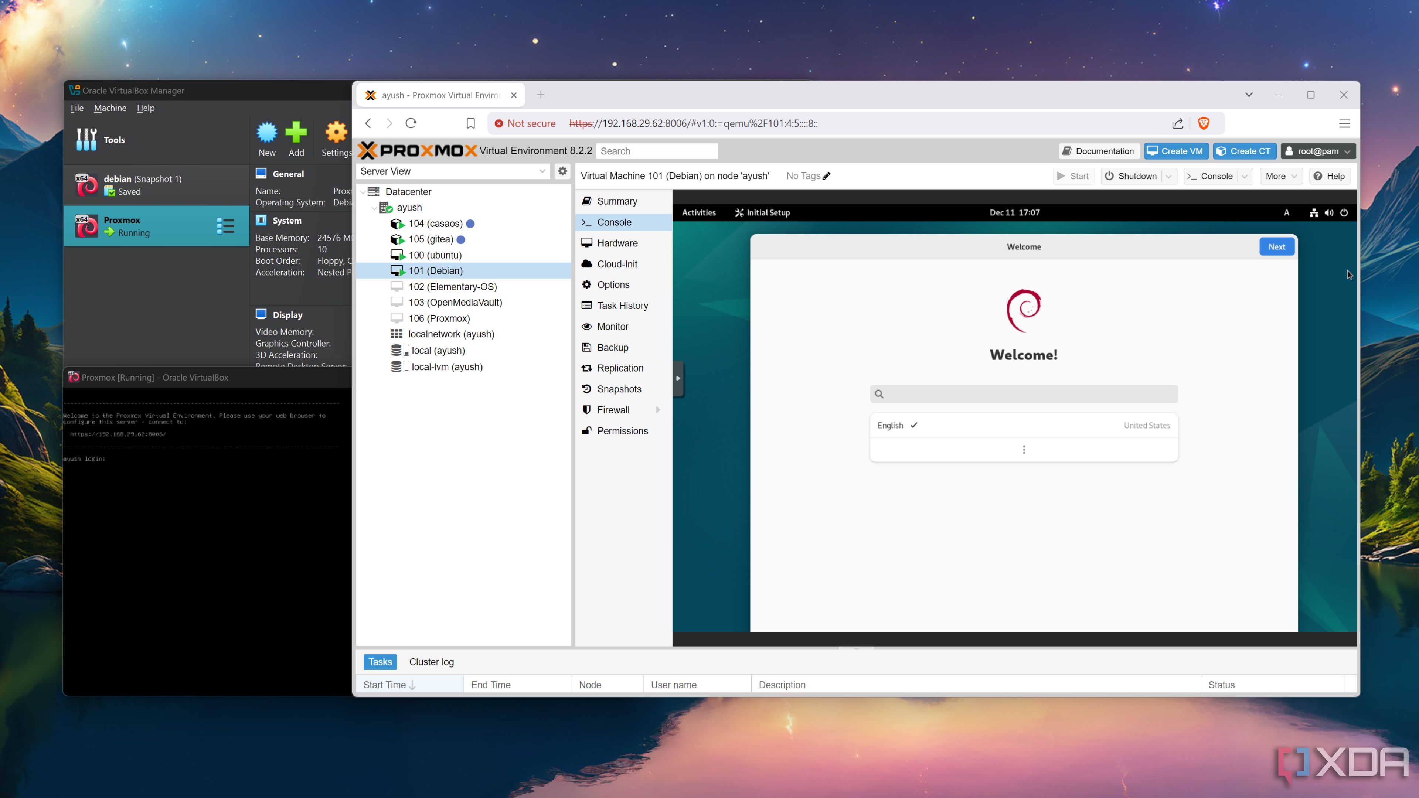Screen dimensions: 1419x798
Task: Select the Tasks tab in bottom panel
Action: pos(380,662)
